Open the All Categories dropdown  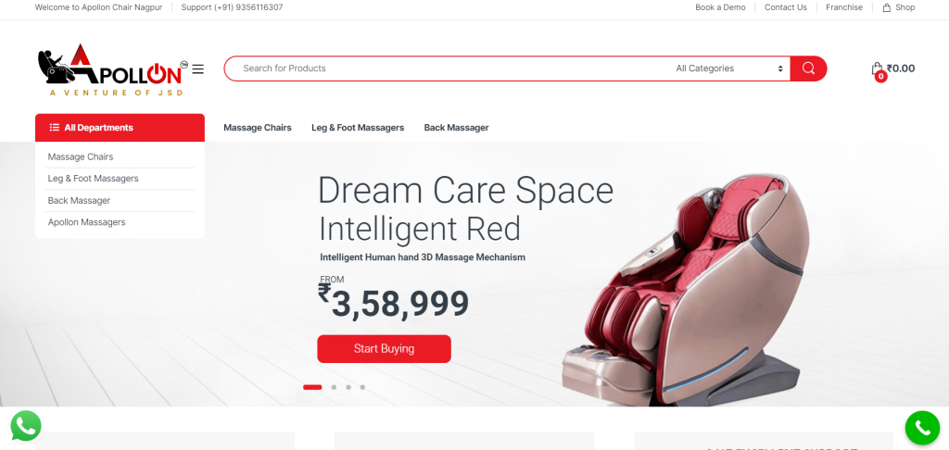(728, 69)
